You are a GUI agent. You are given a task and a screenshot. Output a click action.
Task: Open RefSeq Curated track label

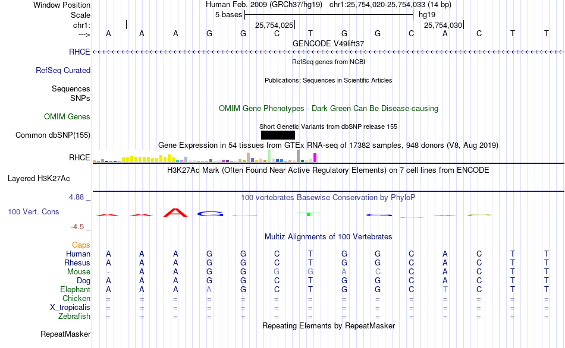(x=62, y=70)
